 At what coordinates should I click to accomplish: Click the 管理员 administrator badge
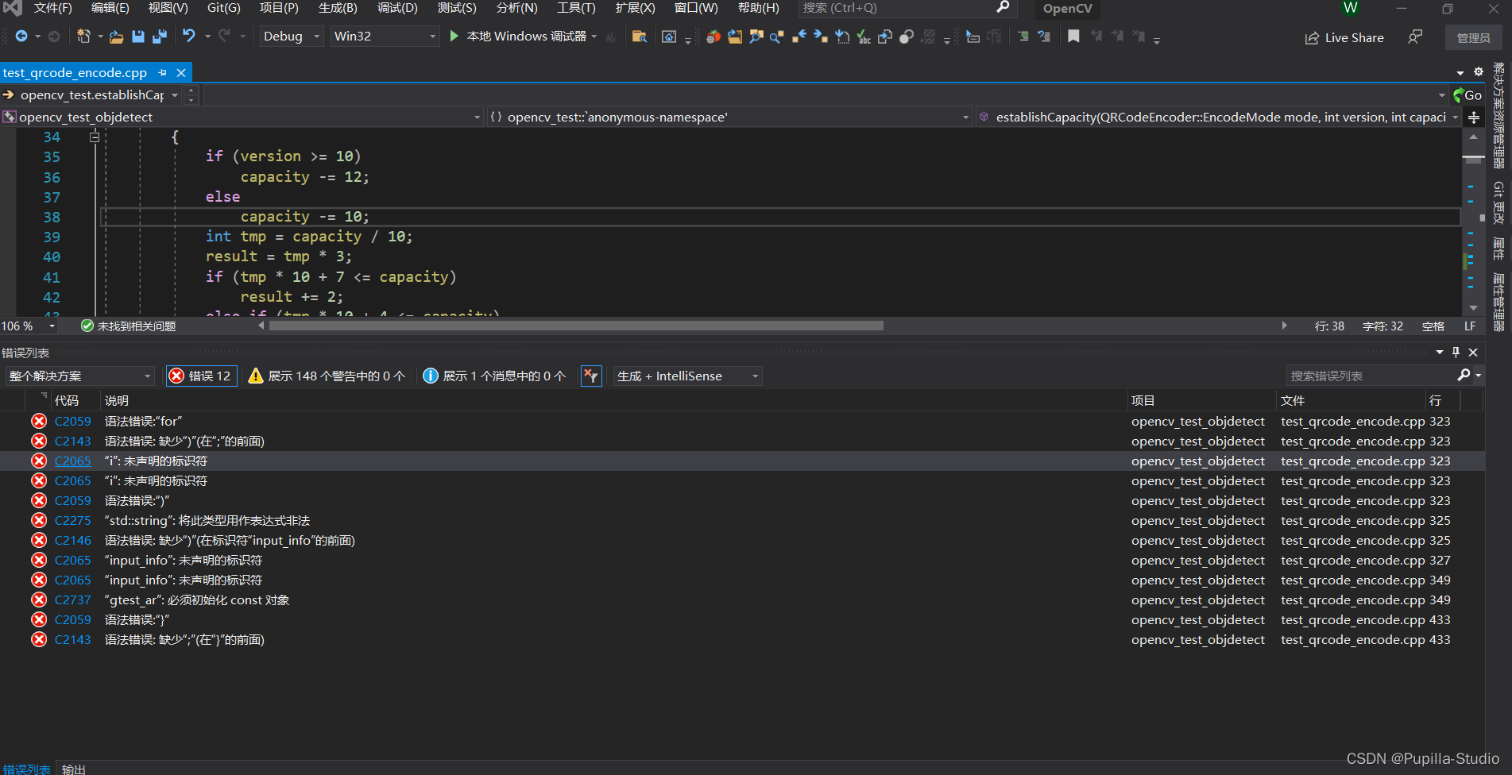coord(1473,37)
